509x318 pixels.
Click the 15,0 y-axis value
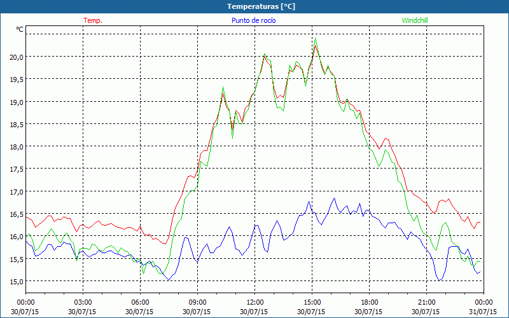tap(17, 281)
